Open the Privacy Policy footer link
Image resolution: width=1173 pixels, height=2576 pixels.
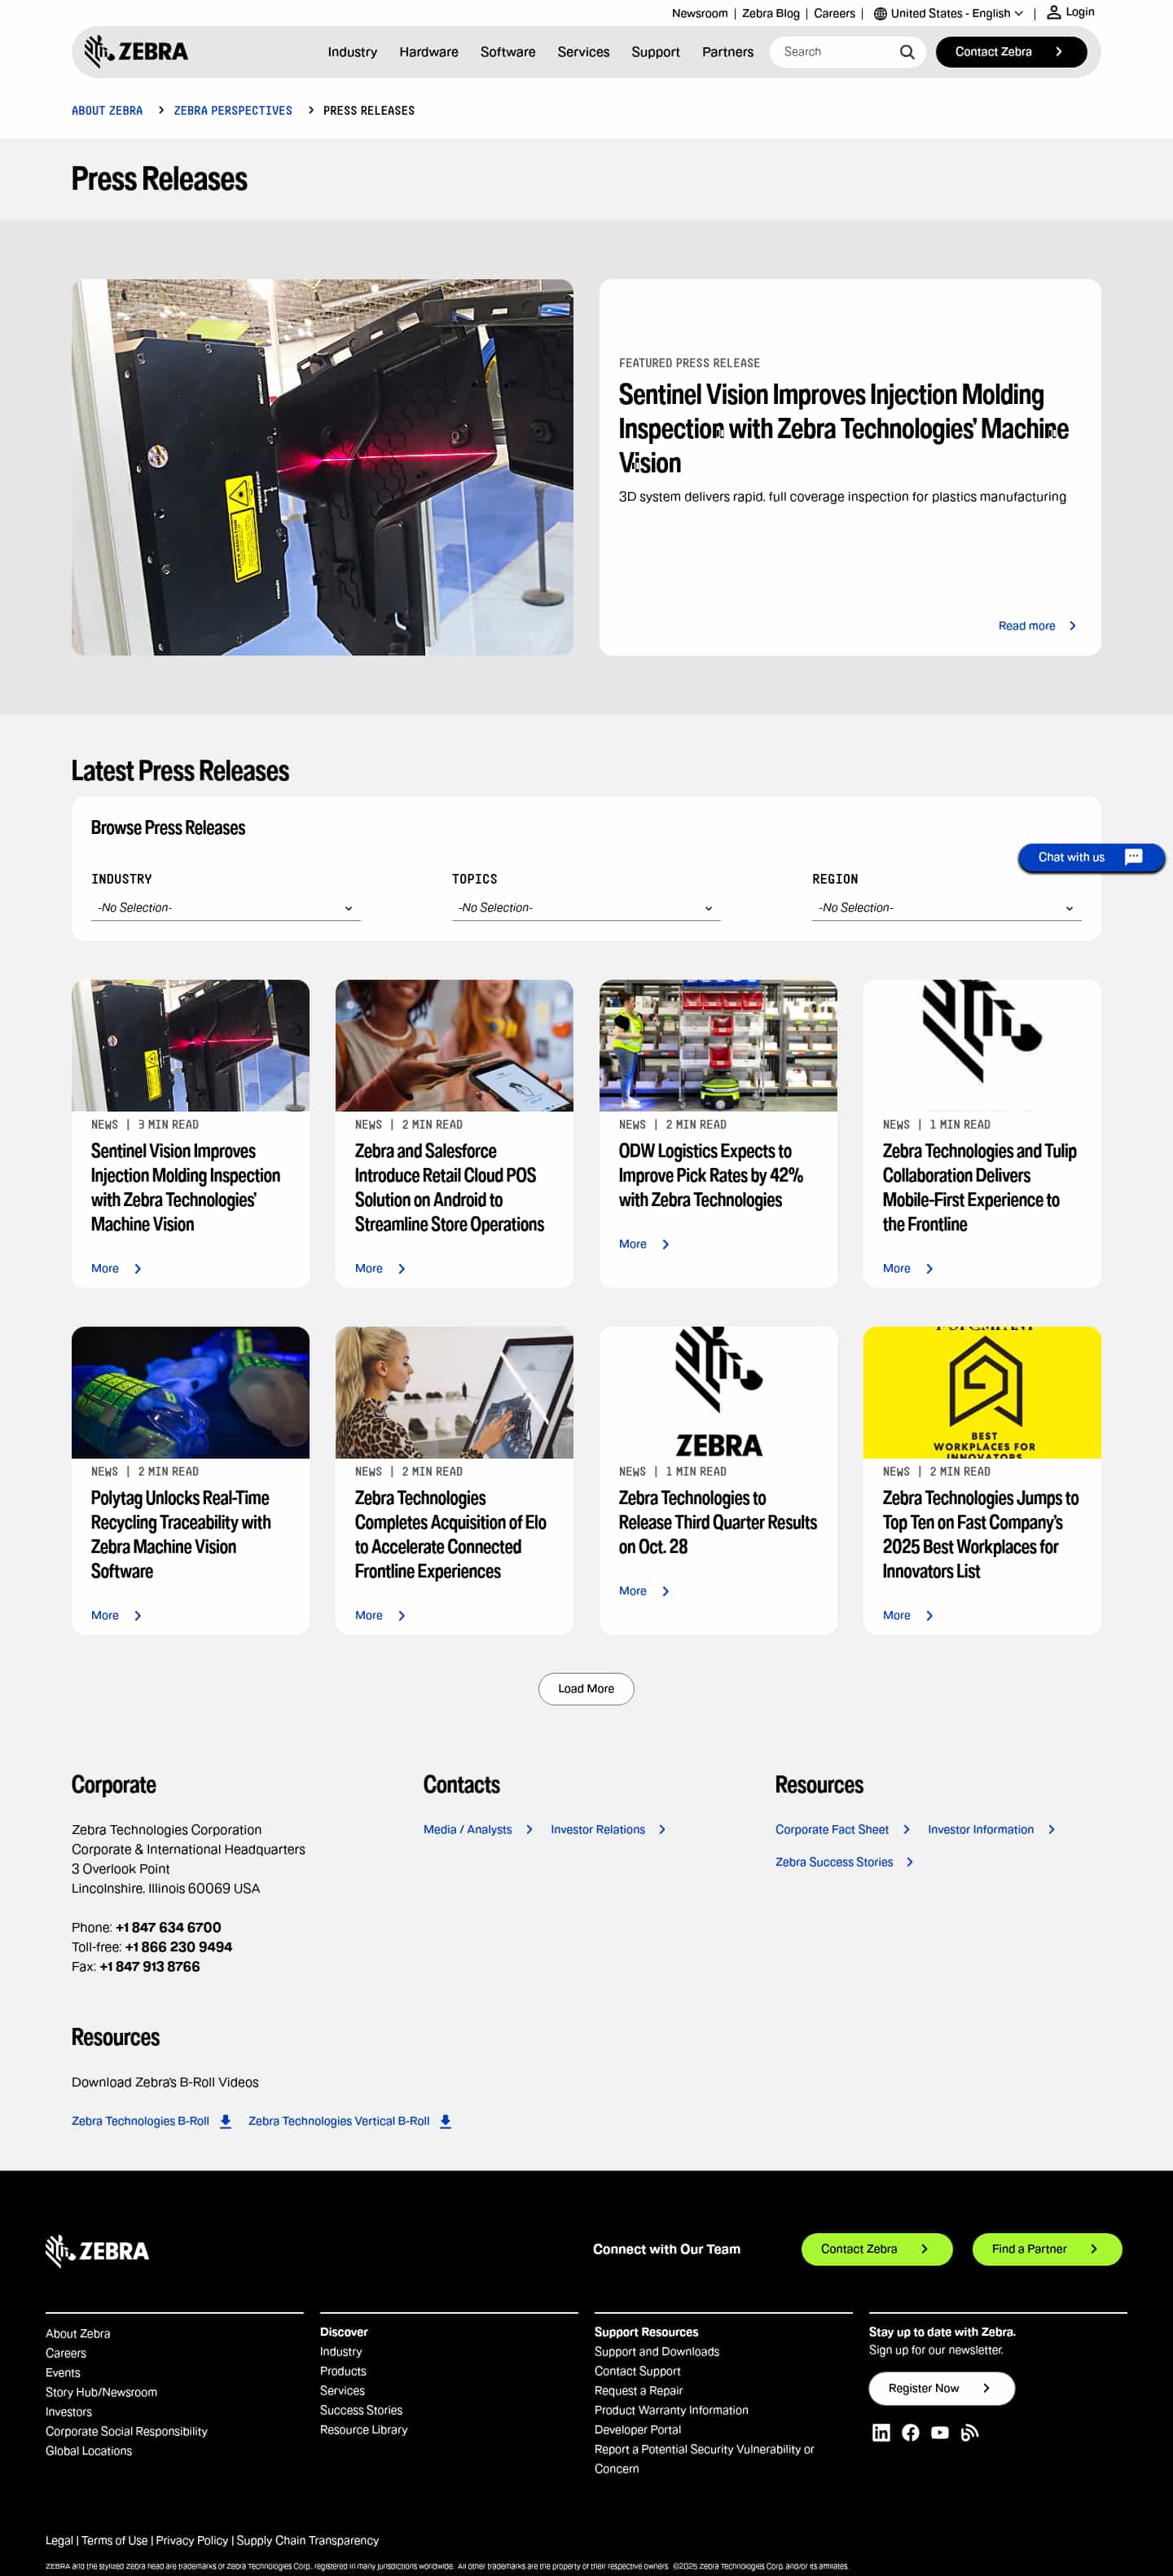(x=192, y=2540)
